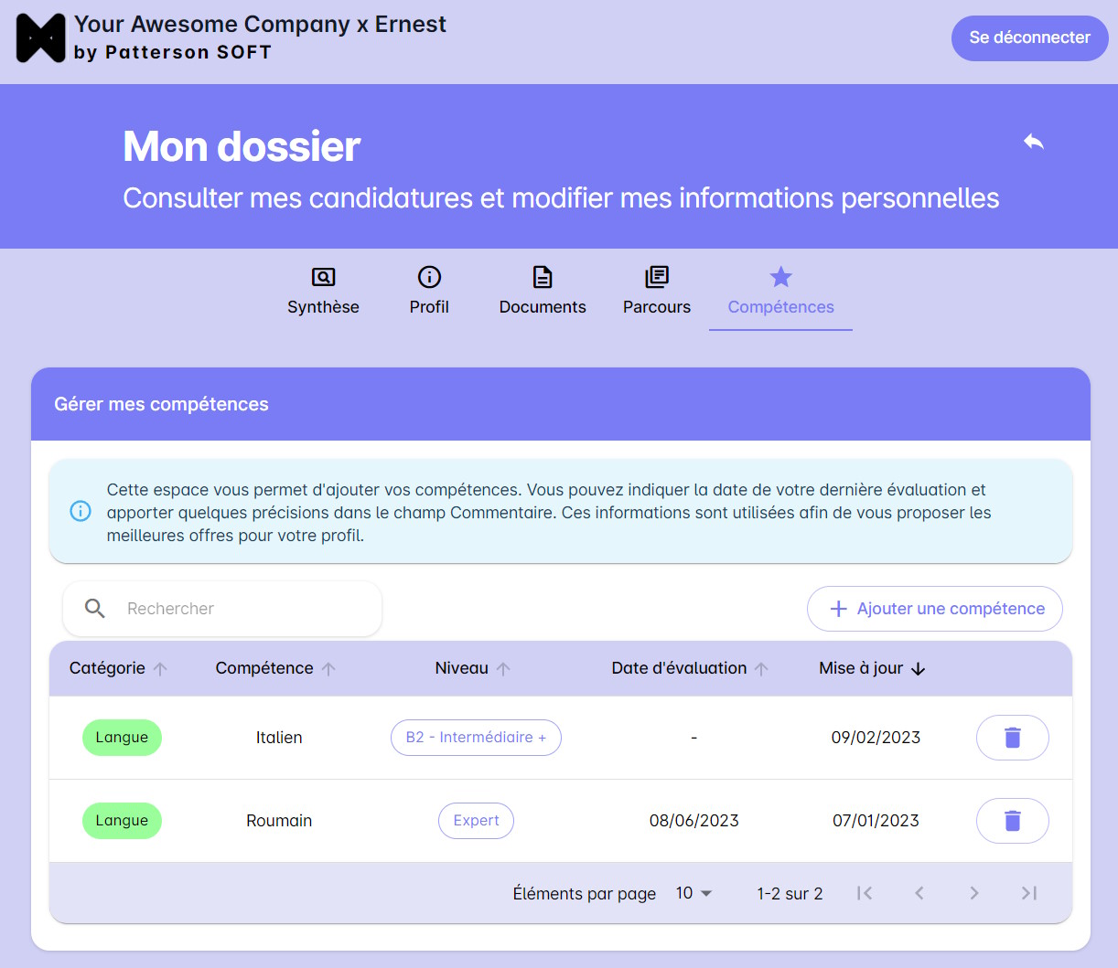
Task: Click the B2 - Intermédiaire + level chip
Action: click(x=476, y=738)
